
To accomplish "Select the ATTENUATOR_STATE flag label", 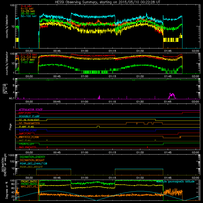I will (x=31, y=110).
